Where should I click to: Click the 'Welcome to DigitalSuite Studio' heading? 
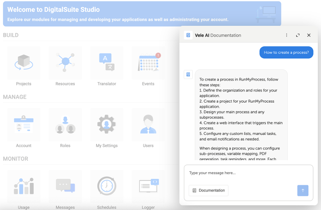point(53,10)
